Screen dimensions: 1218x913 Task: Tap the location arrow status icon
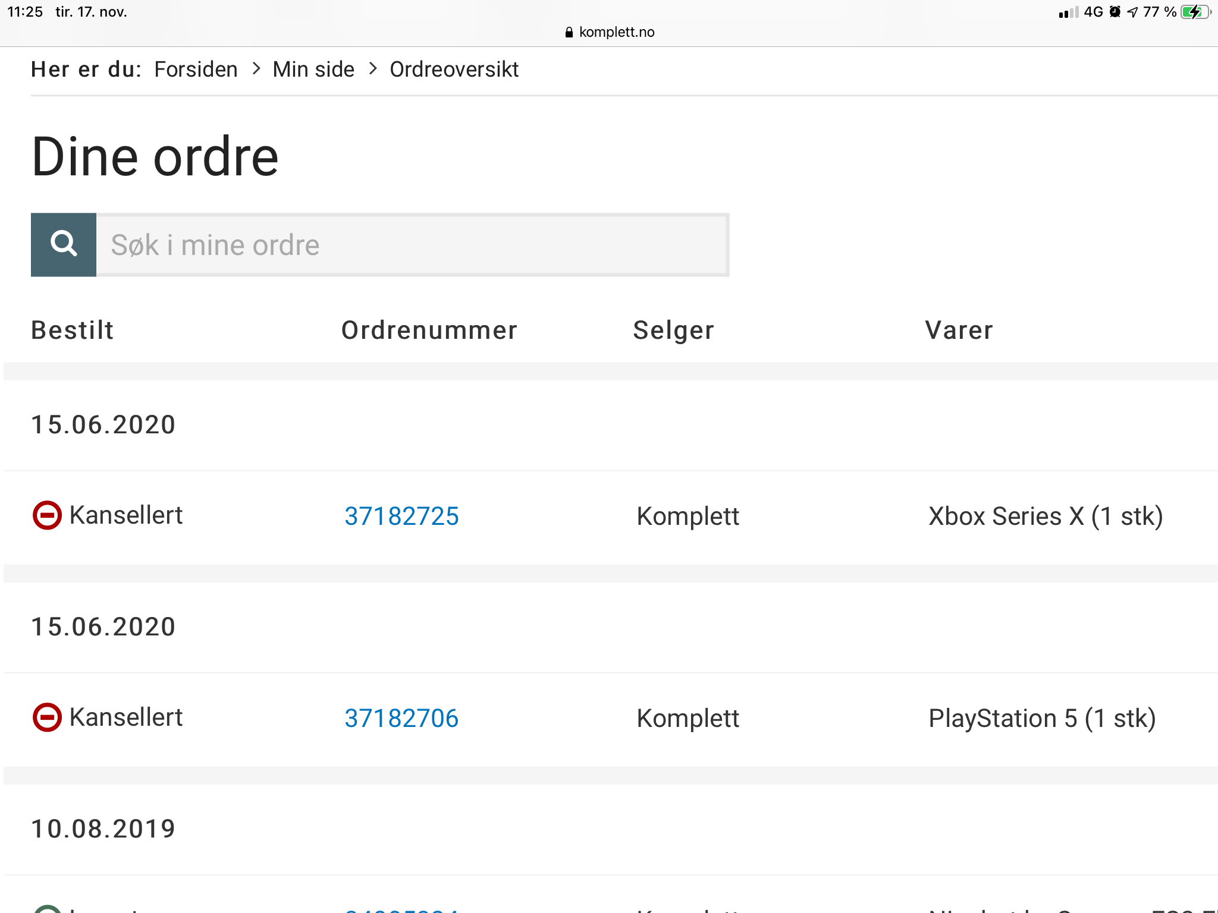tap(1132, 12)
